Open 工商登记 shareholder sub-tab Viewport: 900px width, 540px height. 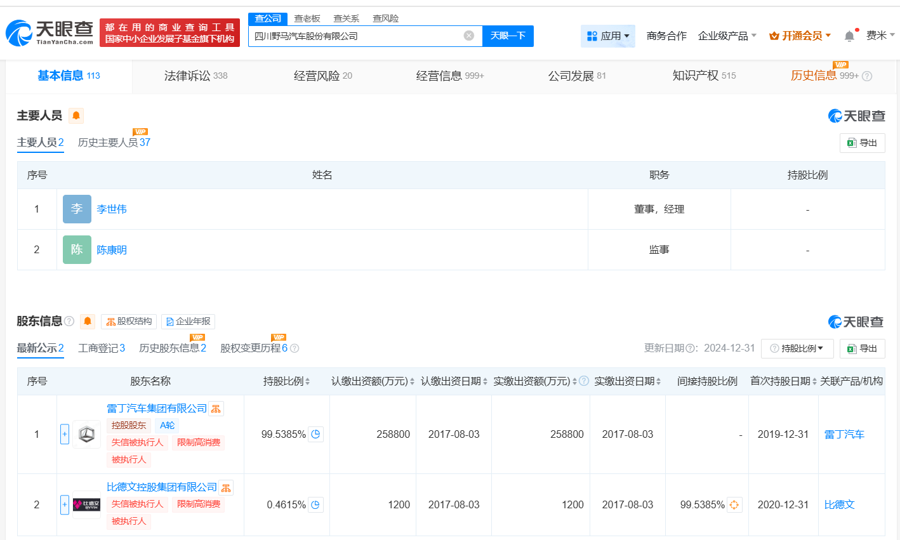(102, 348)
